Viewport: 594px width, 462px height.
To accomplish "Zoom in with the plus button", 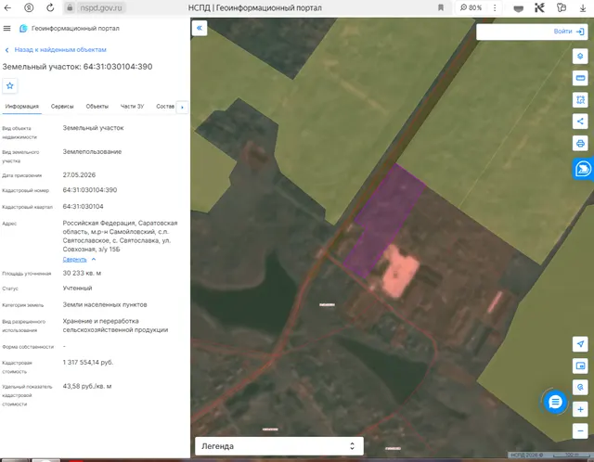I will click(x=580, y=409).
